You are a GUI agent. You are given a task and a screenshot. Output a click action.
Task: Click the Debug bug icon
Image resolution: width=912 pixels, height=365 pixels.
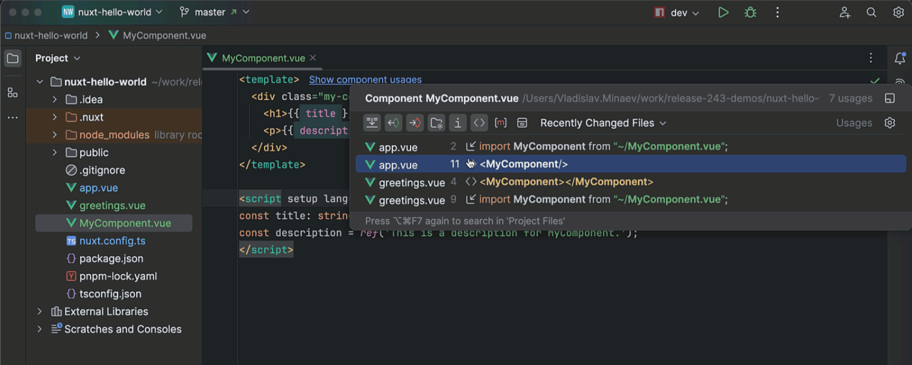(x=750, y=13)
